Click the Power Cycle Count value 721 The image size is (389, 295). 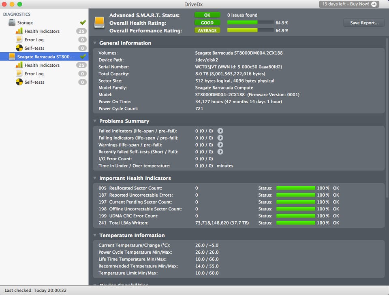click(x=199, y=108)
